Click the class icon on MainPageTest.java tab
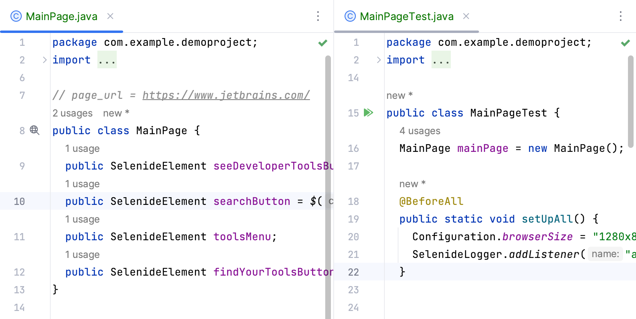Image resolution: width=636 pixels, height=319 pixels. click(x=350, y=16)
